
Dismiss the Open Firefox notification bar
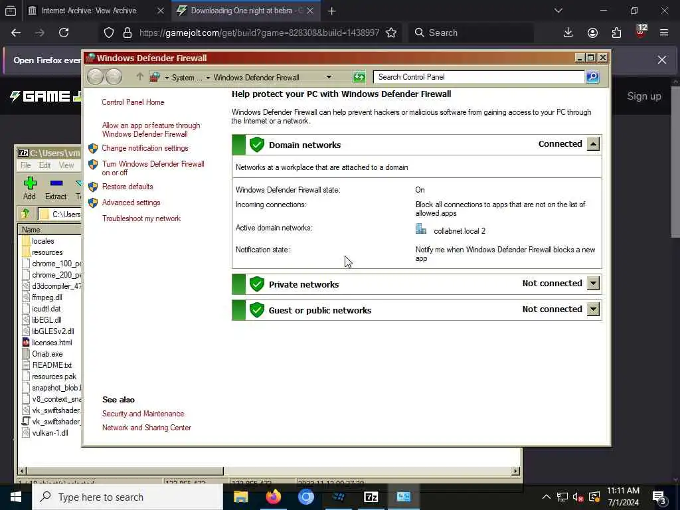click(662, 60)
